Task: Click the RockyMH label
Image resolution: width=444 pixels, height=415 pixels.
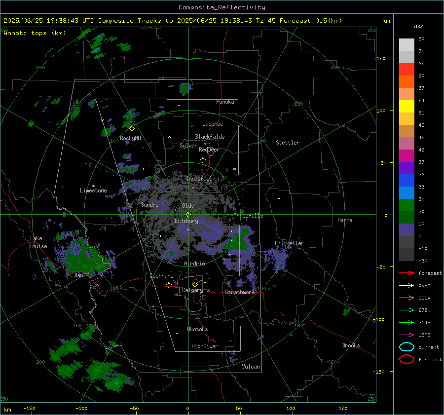Action: pyautogui.click(x=130, y=138)
